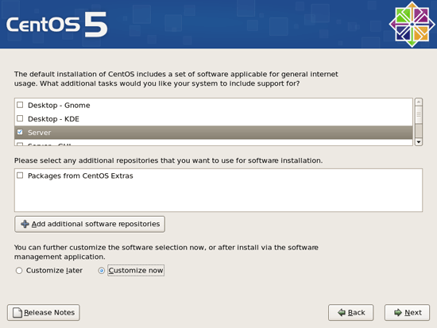Open the Release Notes

(x=44, y=313)
